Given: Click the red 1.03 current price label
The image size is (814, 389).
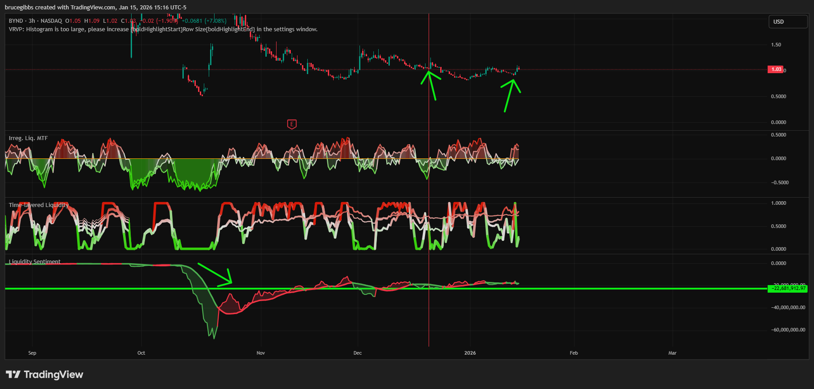Looking at the screenshot, I should coord(776,69).
